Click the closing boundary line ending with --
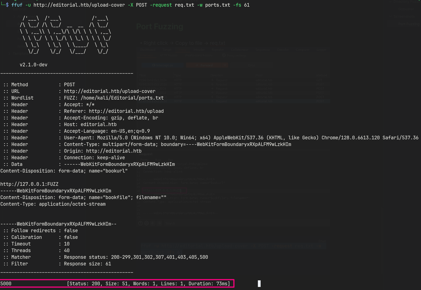Screen dimensions: 421x290 click(x=59, y=225)
